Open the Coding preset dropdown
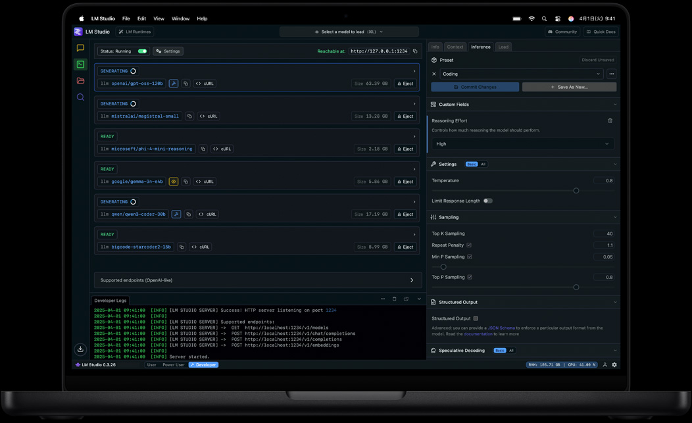The image size is (692, 423). pyautogui.click(x=523, y=74)
